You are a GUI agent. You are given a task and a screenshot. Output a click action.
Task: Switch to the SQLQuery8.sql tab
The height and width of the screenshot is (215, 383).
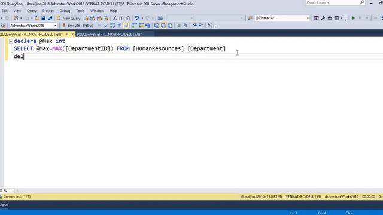[x=109, y=35]
